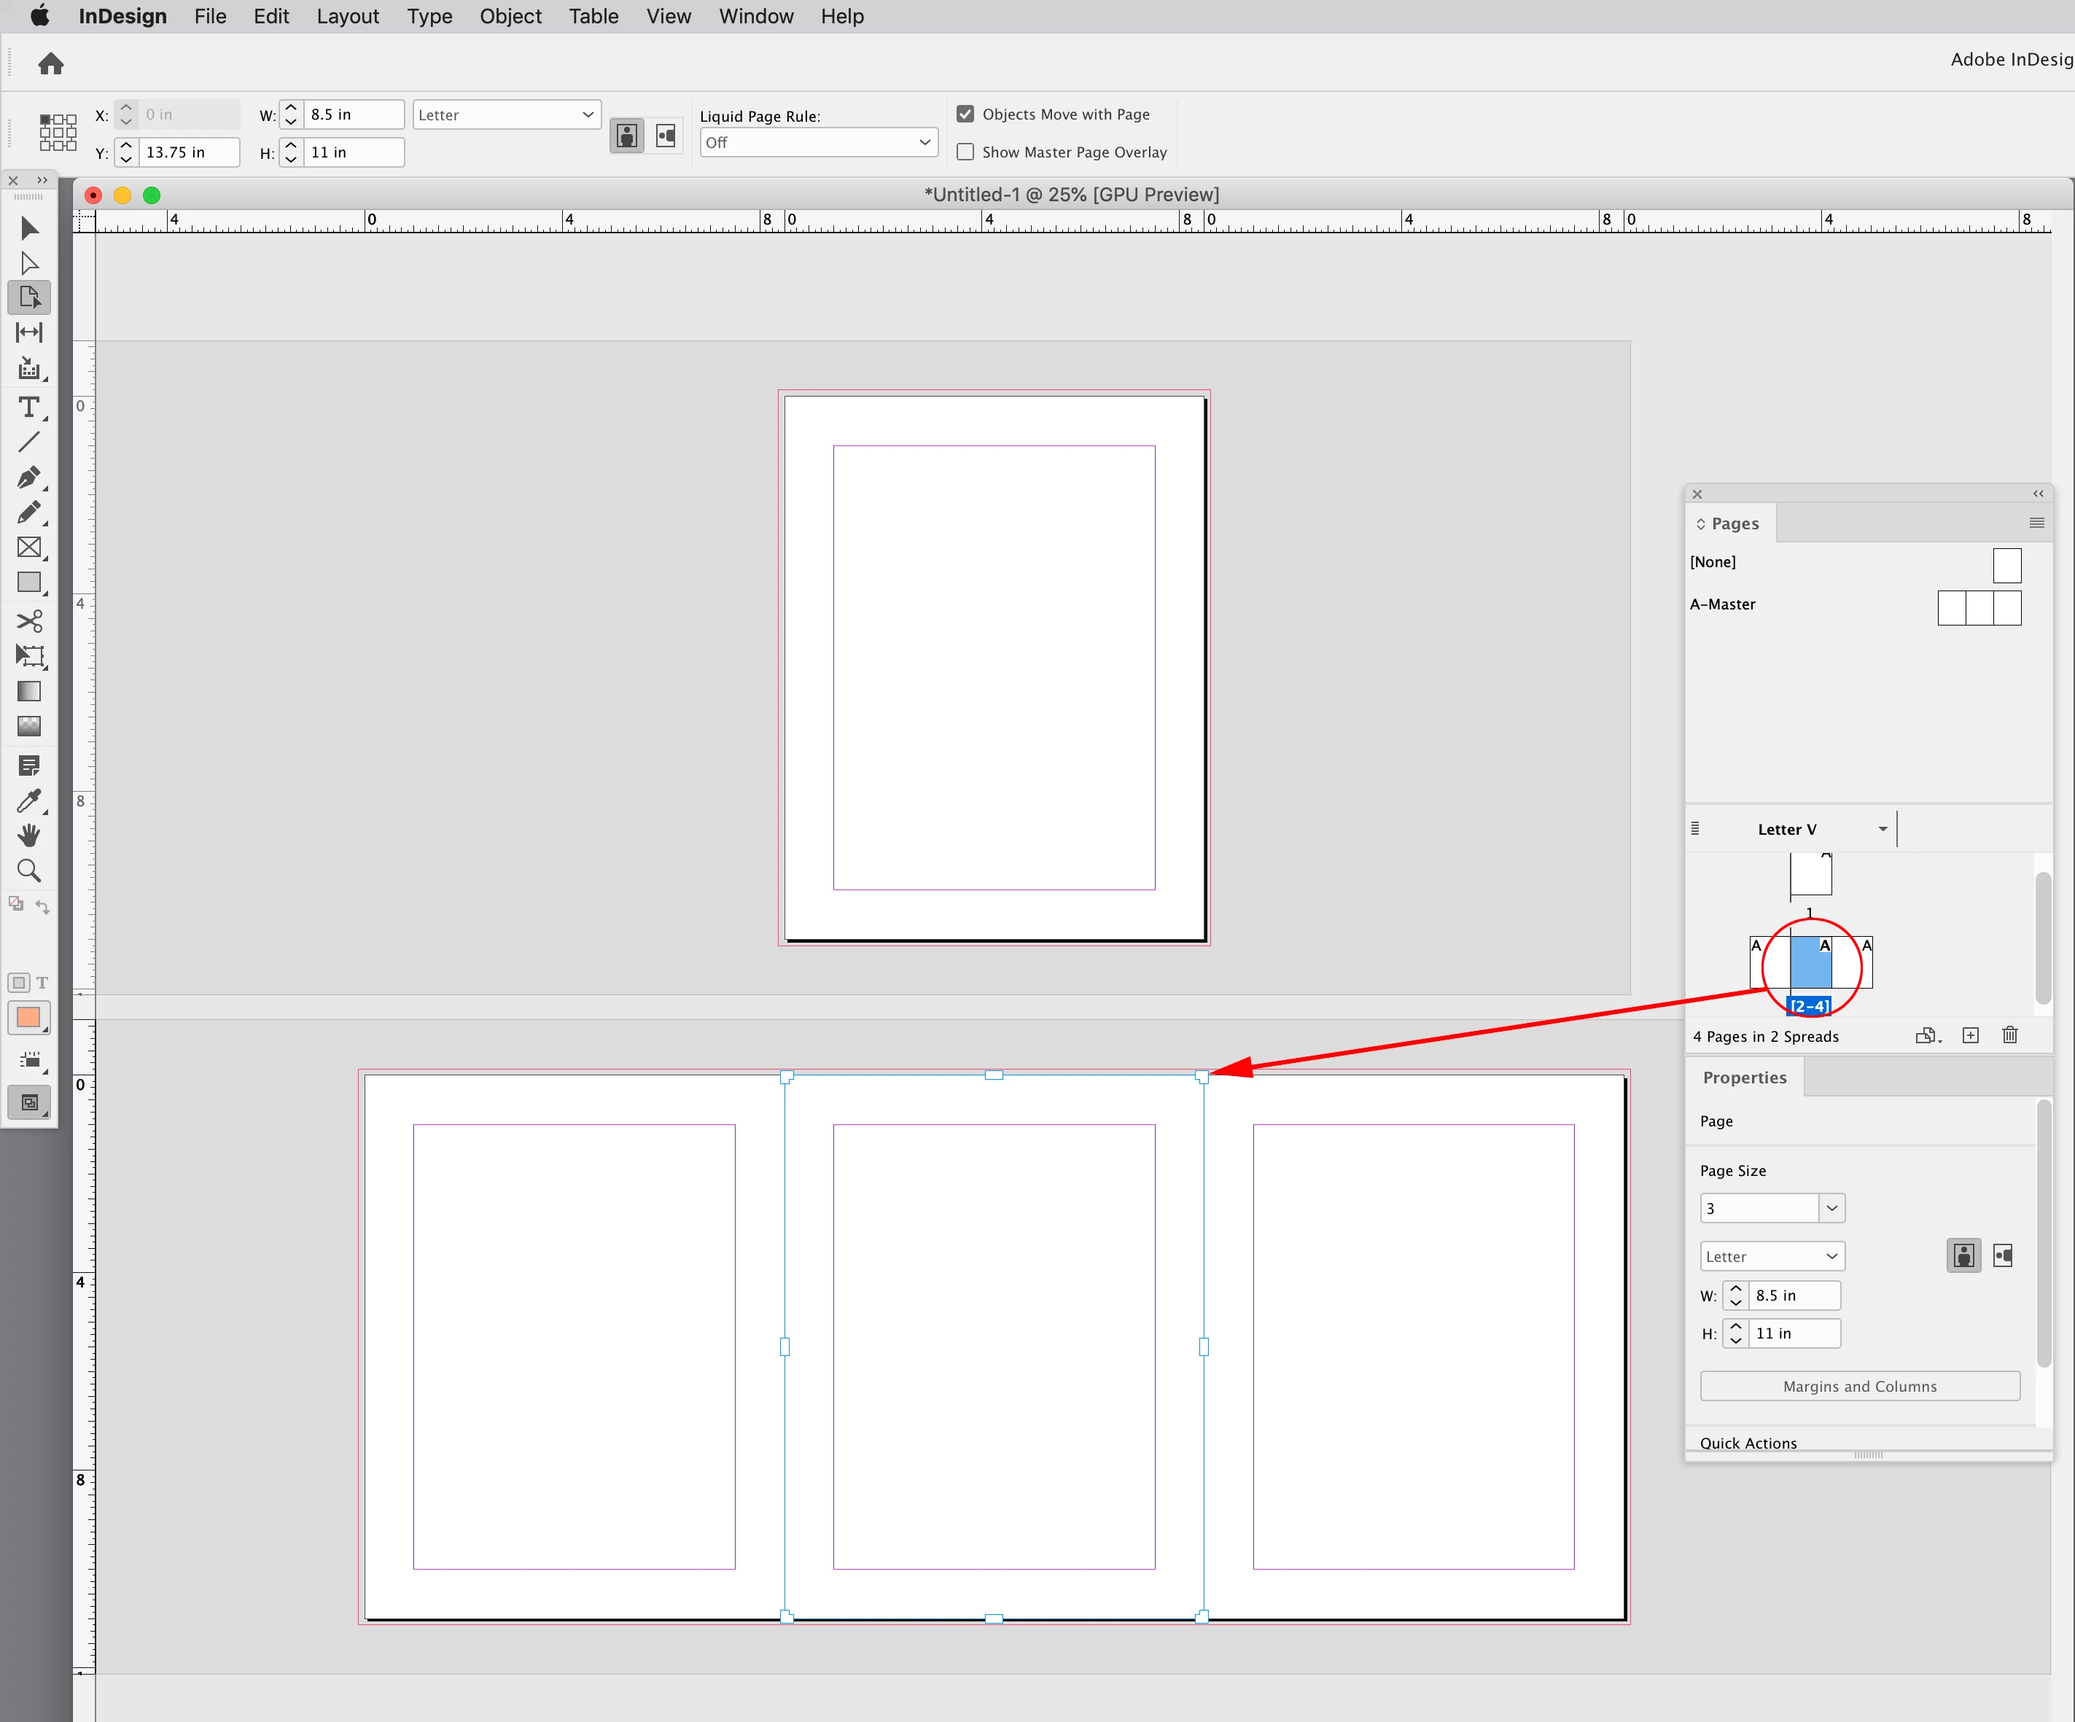Uncheck Objects Move with Page
Viewport: 2075px width, 1722px height.
[x=965, y=114]
